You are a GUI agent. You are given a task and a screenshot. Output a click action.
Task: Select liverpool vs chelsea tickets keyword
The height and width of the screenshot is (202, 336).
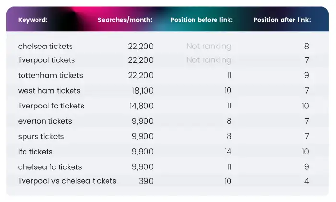point(67,181)
